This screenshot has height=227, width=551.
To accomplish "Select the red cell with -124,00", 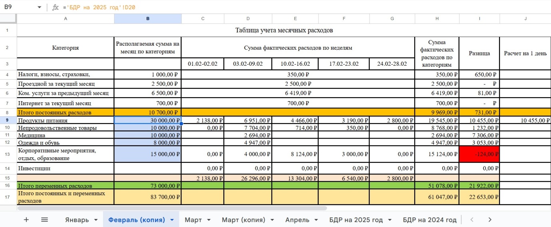I will click(x=479, y=154).
